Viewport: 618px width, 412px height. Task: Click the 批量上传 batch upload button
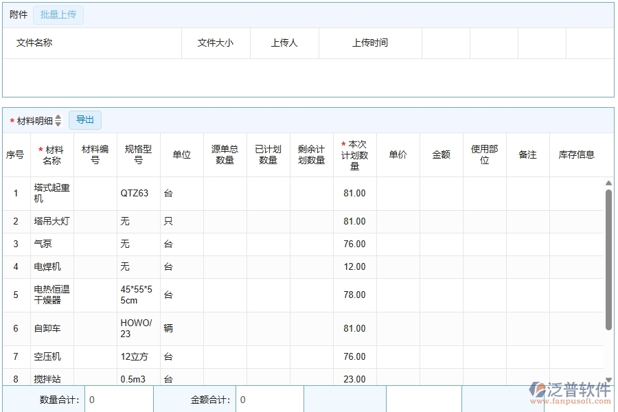(x=58, y=14)
